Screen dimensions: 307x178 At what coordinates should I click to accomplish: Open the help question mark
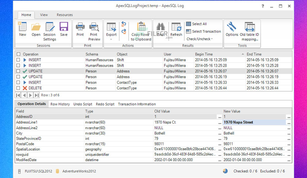pos(263,6)
